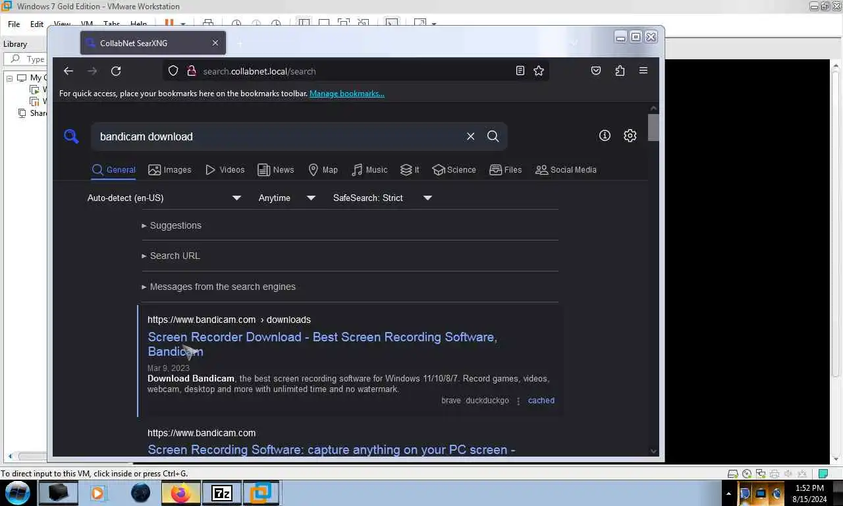This screenshot has width=843, height=506.
Task: Open Firefox from the Windows taskbar
Action: [181, 493]
